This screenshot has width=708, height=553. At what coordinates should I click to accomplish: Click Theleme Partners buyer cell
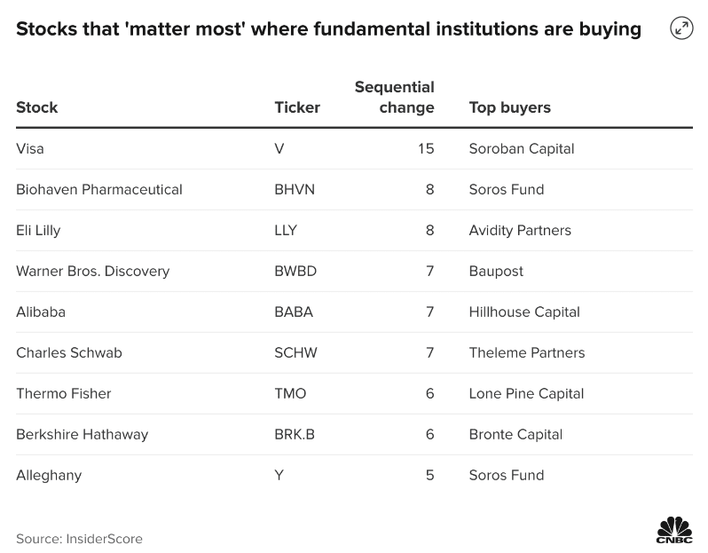[526, 353]
